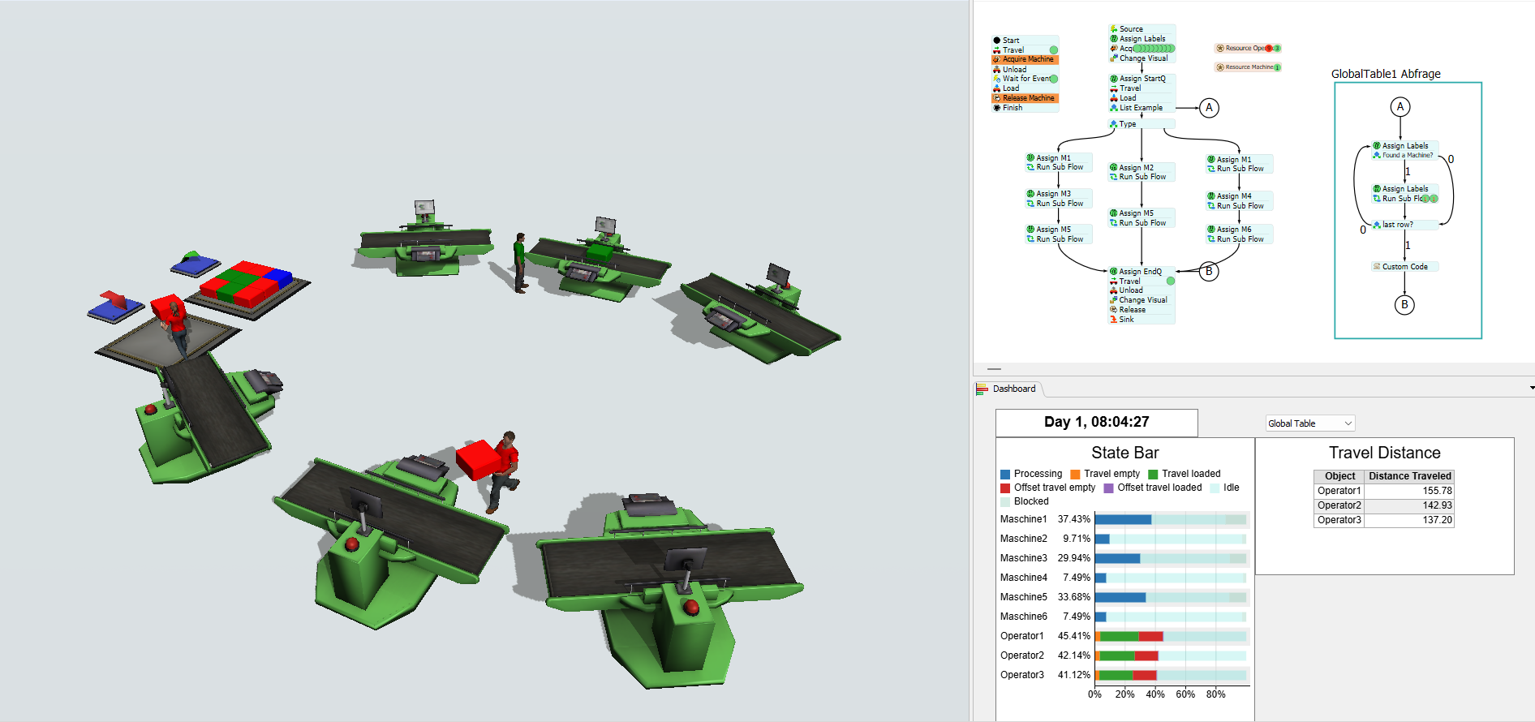Select the Source activity icon
Image resolution: width=1535 pixels, height=722 pixels.
point(1114,29)
